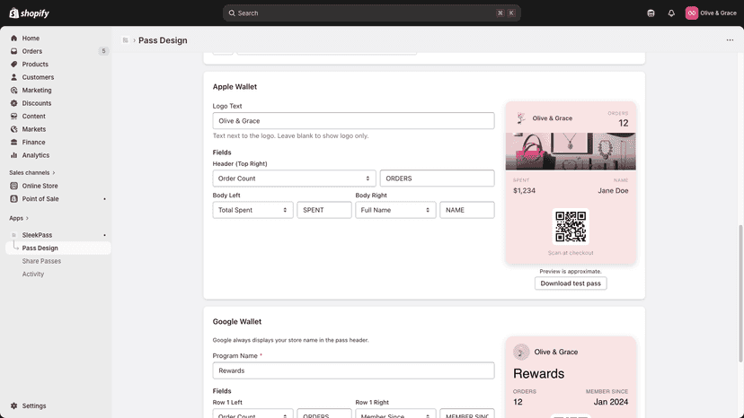
Task: Open the Discounts icon
Action: coord(13,103)
